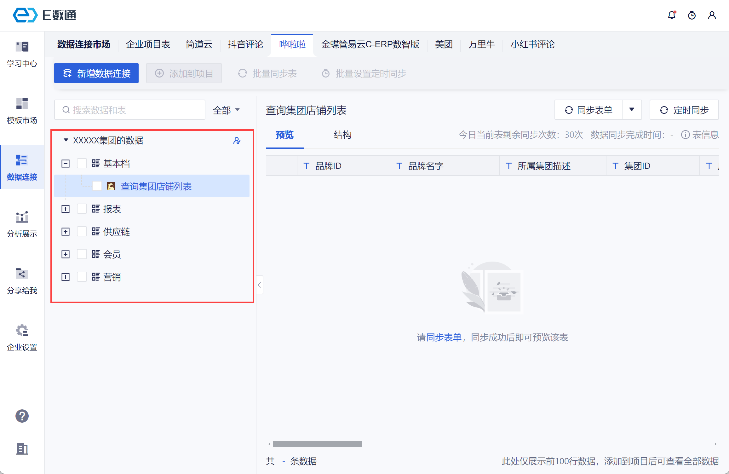Check the 基本档 checkbox
This screenshot has width=729, height=474.
click(82, 164)
